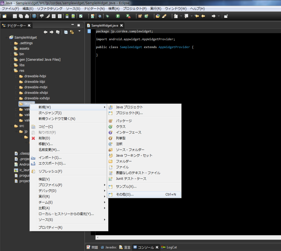Collapse the res folder node
This screenshot has height=251, width=281.
(12, 71)
